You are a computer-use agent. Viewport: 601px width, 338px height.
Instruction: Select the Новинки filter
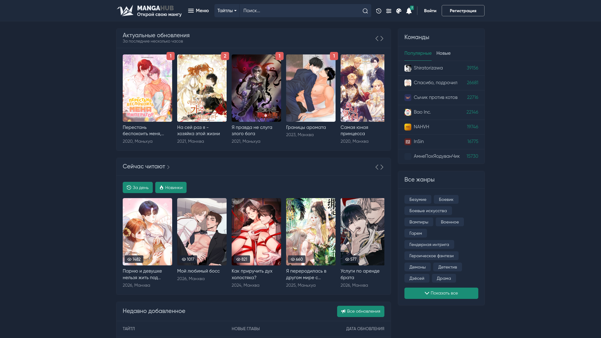[171, 187]
